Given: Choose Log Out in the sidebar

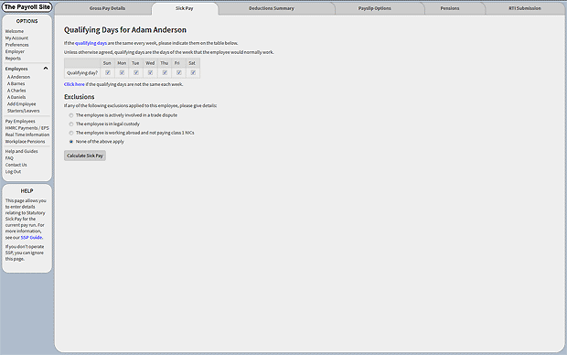Looking at the screenshot, I should 13,171.
